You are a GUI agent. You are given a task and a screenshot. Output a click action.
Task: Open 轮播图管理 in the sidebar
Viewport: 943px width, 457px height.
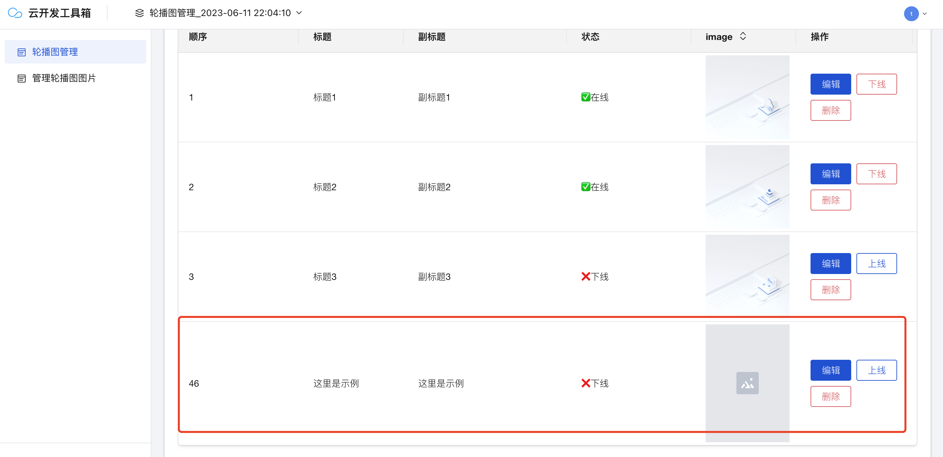tap(55, 52)
